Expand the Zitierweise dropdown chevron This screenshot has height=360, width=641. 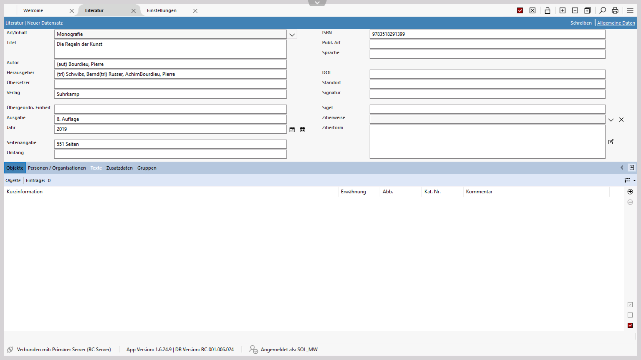point(611,120)
